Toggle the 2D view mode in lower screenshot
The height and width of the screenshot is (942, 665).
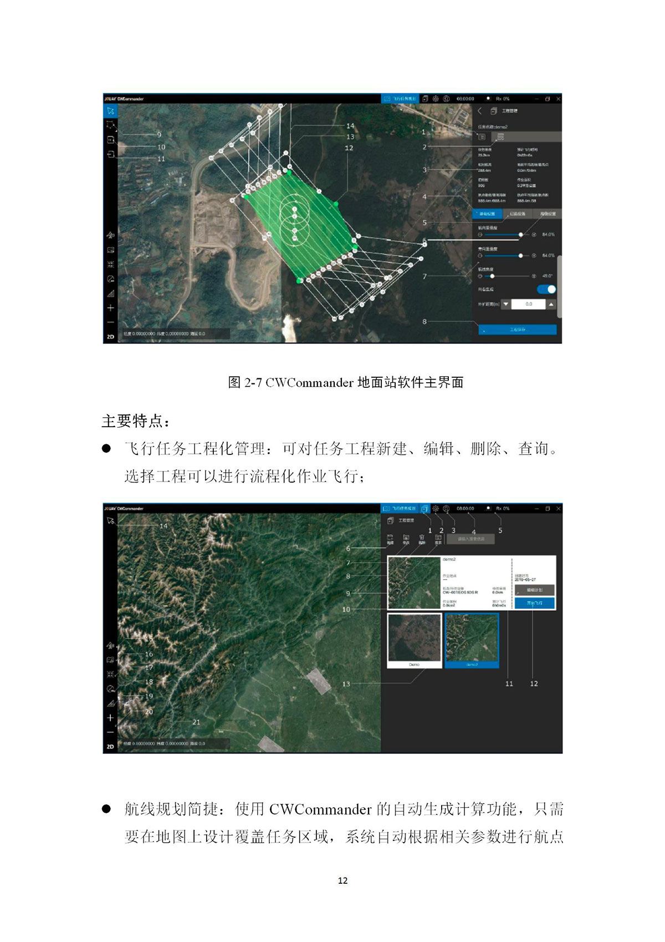pyautogui.click(x=110, y=747)
